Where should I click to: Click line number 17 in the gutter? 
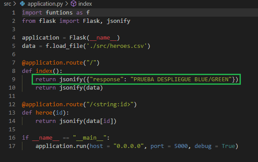tap(12, 146)
